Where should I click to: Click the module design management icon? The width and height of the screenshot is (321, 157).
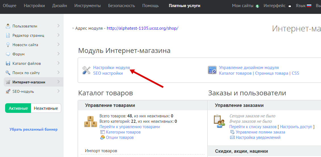212,70
